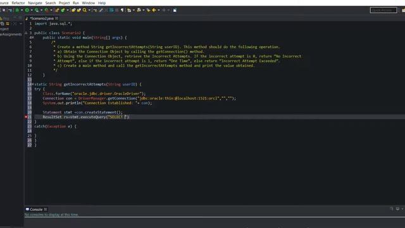Click the green Run button in toolbar
This screenshot has height=228, width=405.
(27, 10)
